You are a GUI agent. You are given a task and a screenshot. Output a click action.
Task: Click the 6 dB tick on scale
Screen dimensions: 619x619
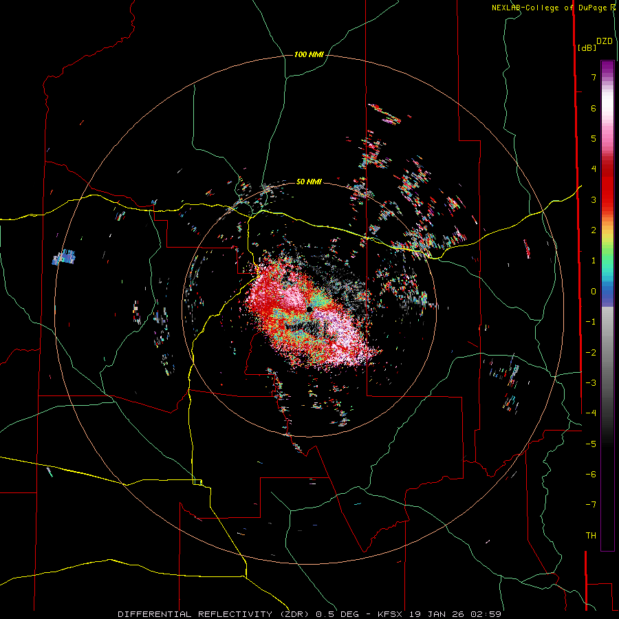pyautogui.click(x=594, y=108)
